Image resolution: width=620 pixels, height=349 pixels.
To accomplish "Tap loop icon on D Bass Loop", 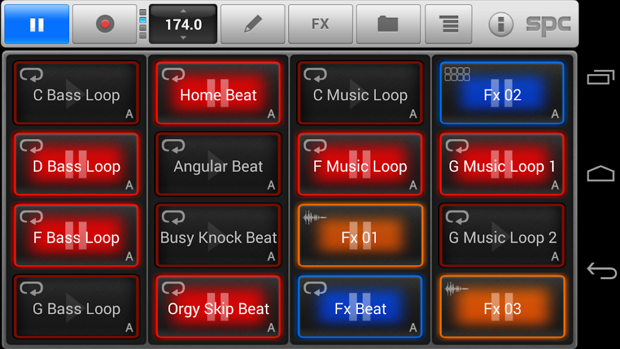I will (31, 146).
